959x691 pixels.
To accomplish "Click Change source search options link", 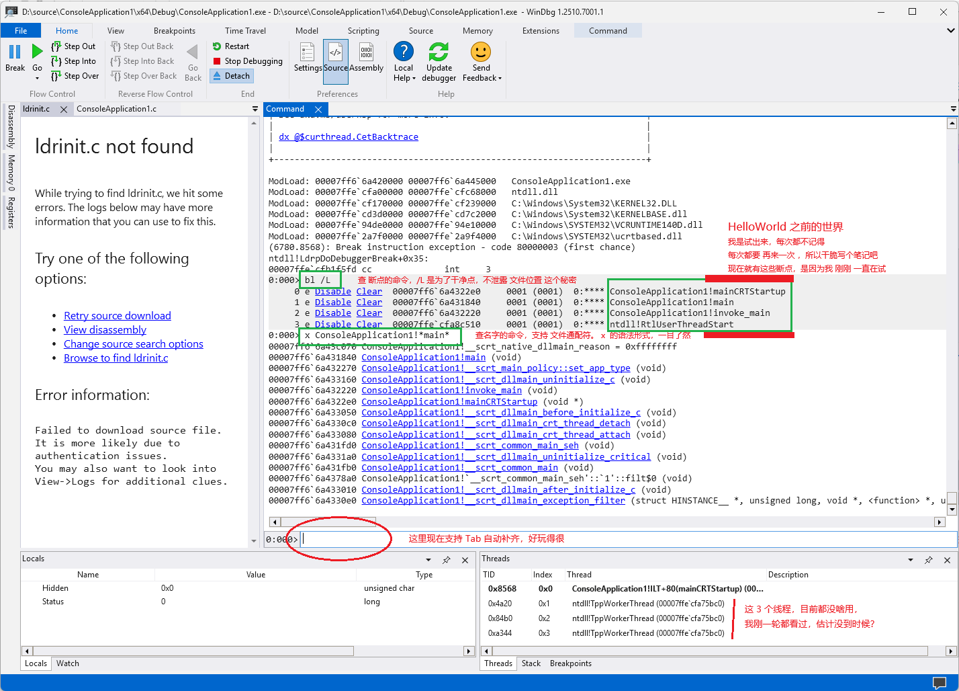I will click(x=134, y=344).
